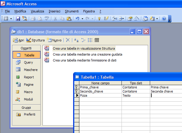Select Macro in Oggetti pane
The width and height of the screenshot is (182, 133).
pyautogui.click(x=27, y=92)
